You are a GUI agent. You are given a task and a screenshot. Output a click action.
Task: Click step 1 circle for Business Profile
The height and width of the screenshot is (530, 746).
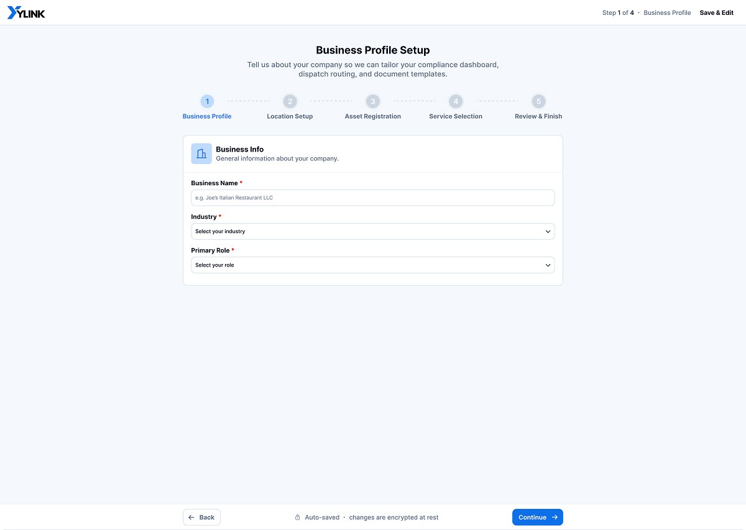(x=207, y=101)
